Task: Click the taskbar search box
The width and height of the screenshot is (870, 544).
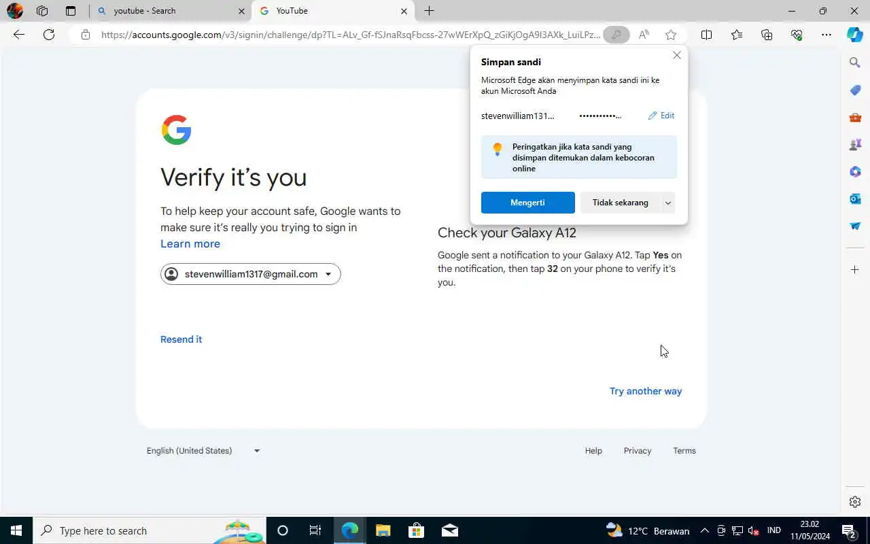Action: 150,530
